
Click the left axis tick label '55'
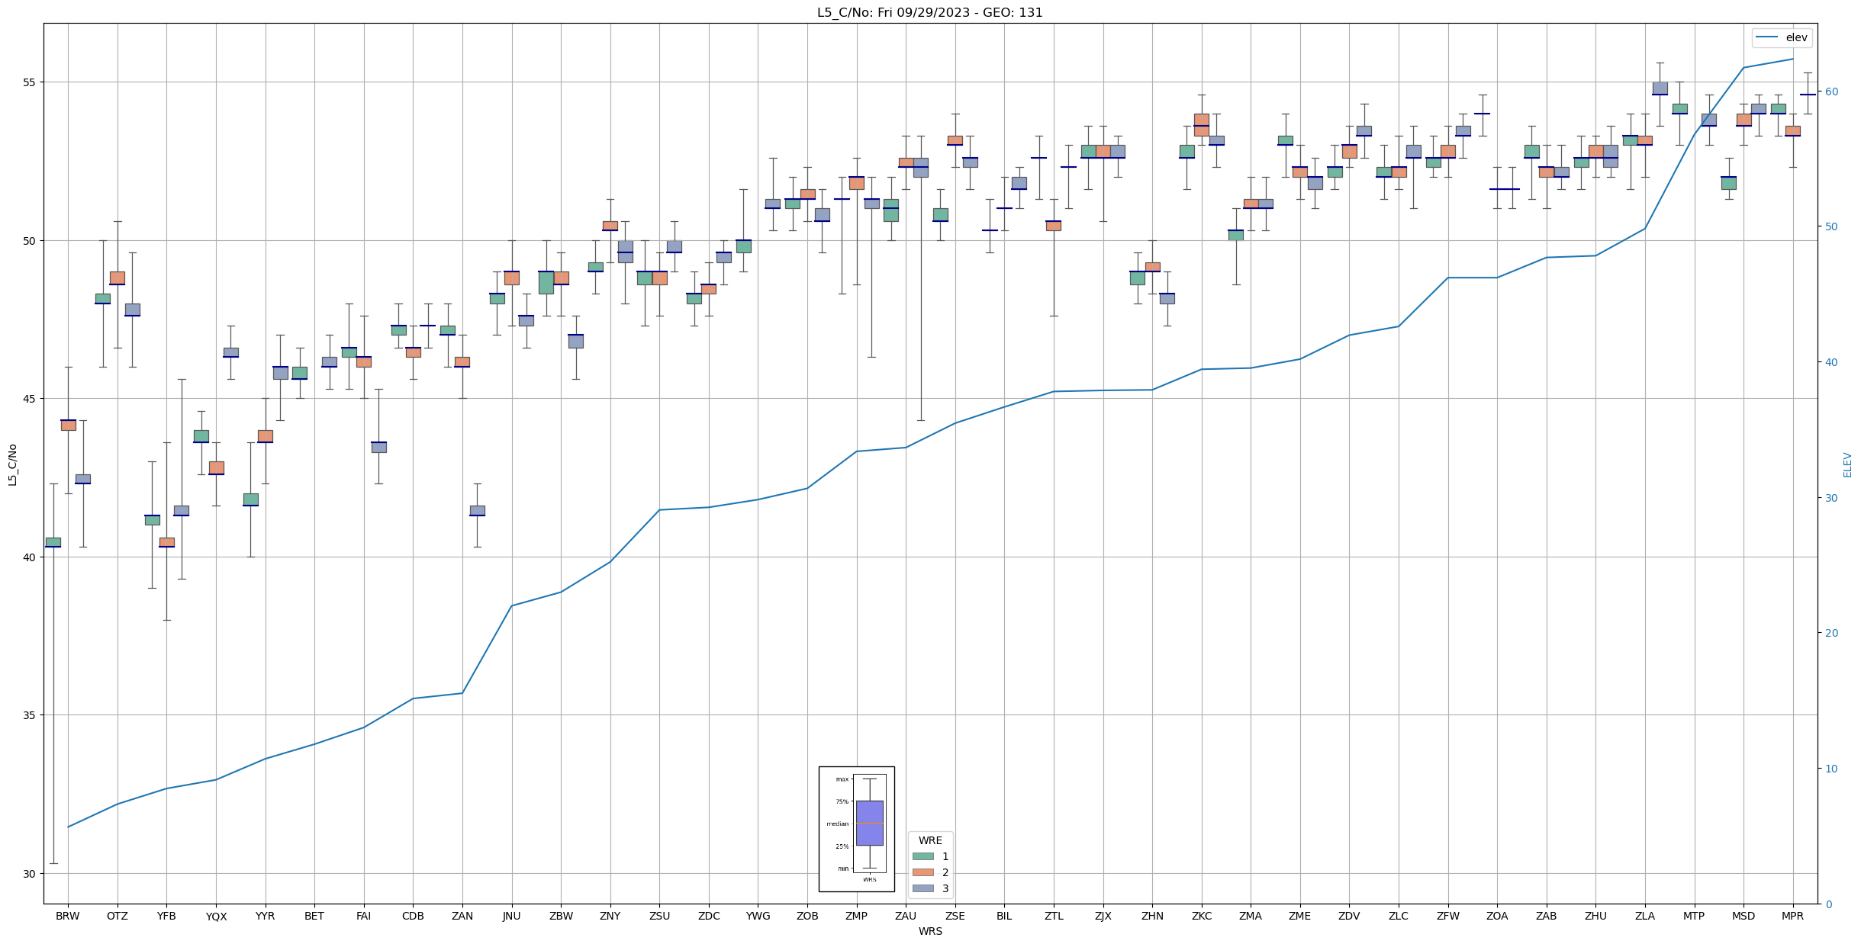[x=31, y=82]
